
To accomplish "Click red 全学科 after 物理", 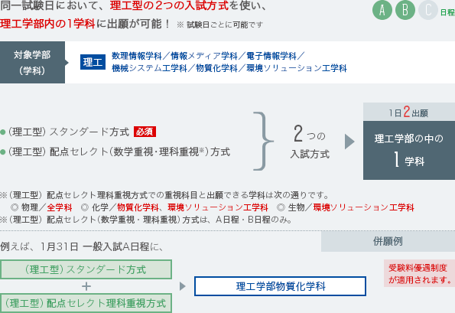I will (60, 207).
